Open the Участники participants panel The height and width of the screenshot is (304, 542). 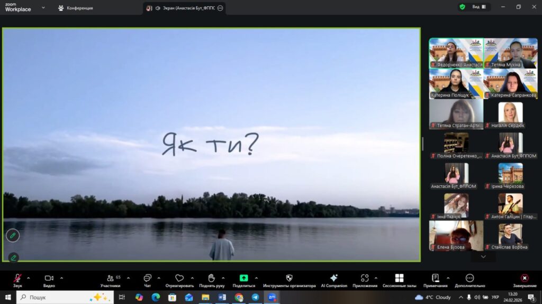[110, 278]
